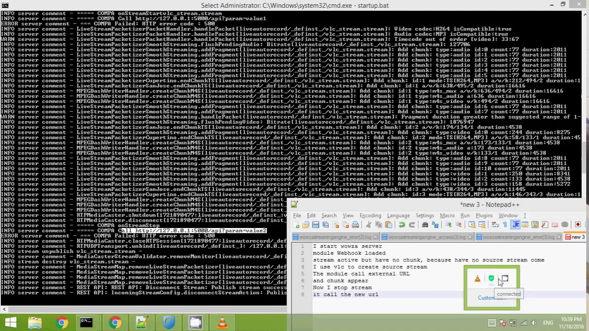This screenshot has width=589, height=331.
Task: Click the green Undo arrow icon
Action: point(402,225)
